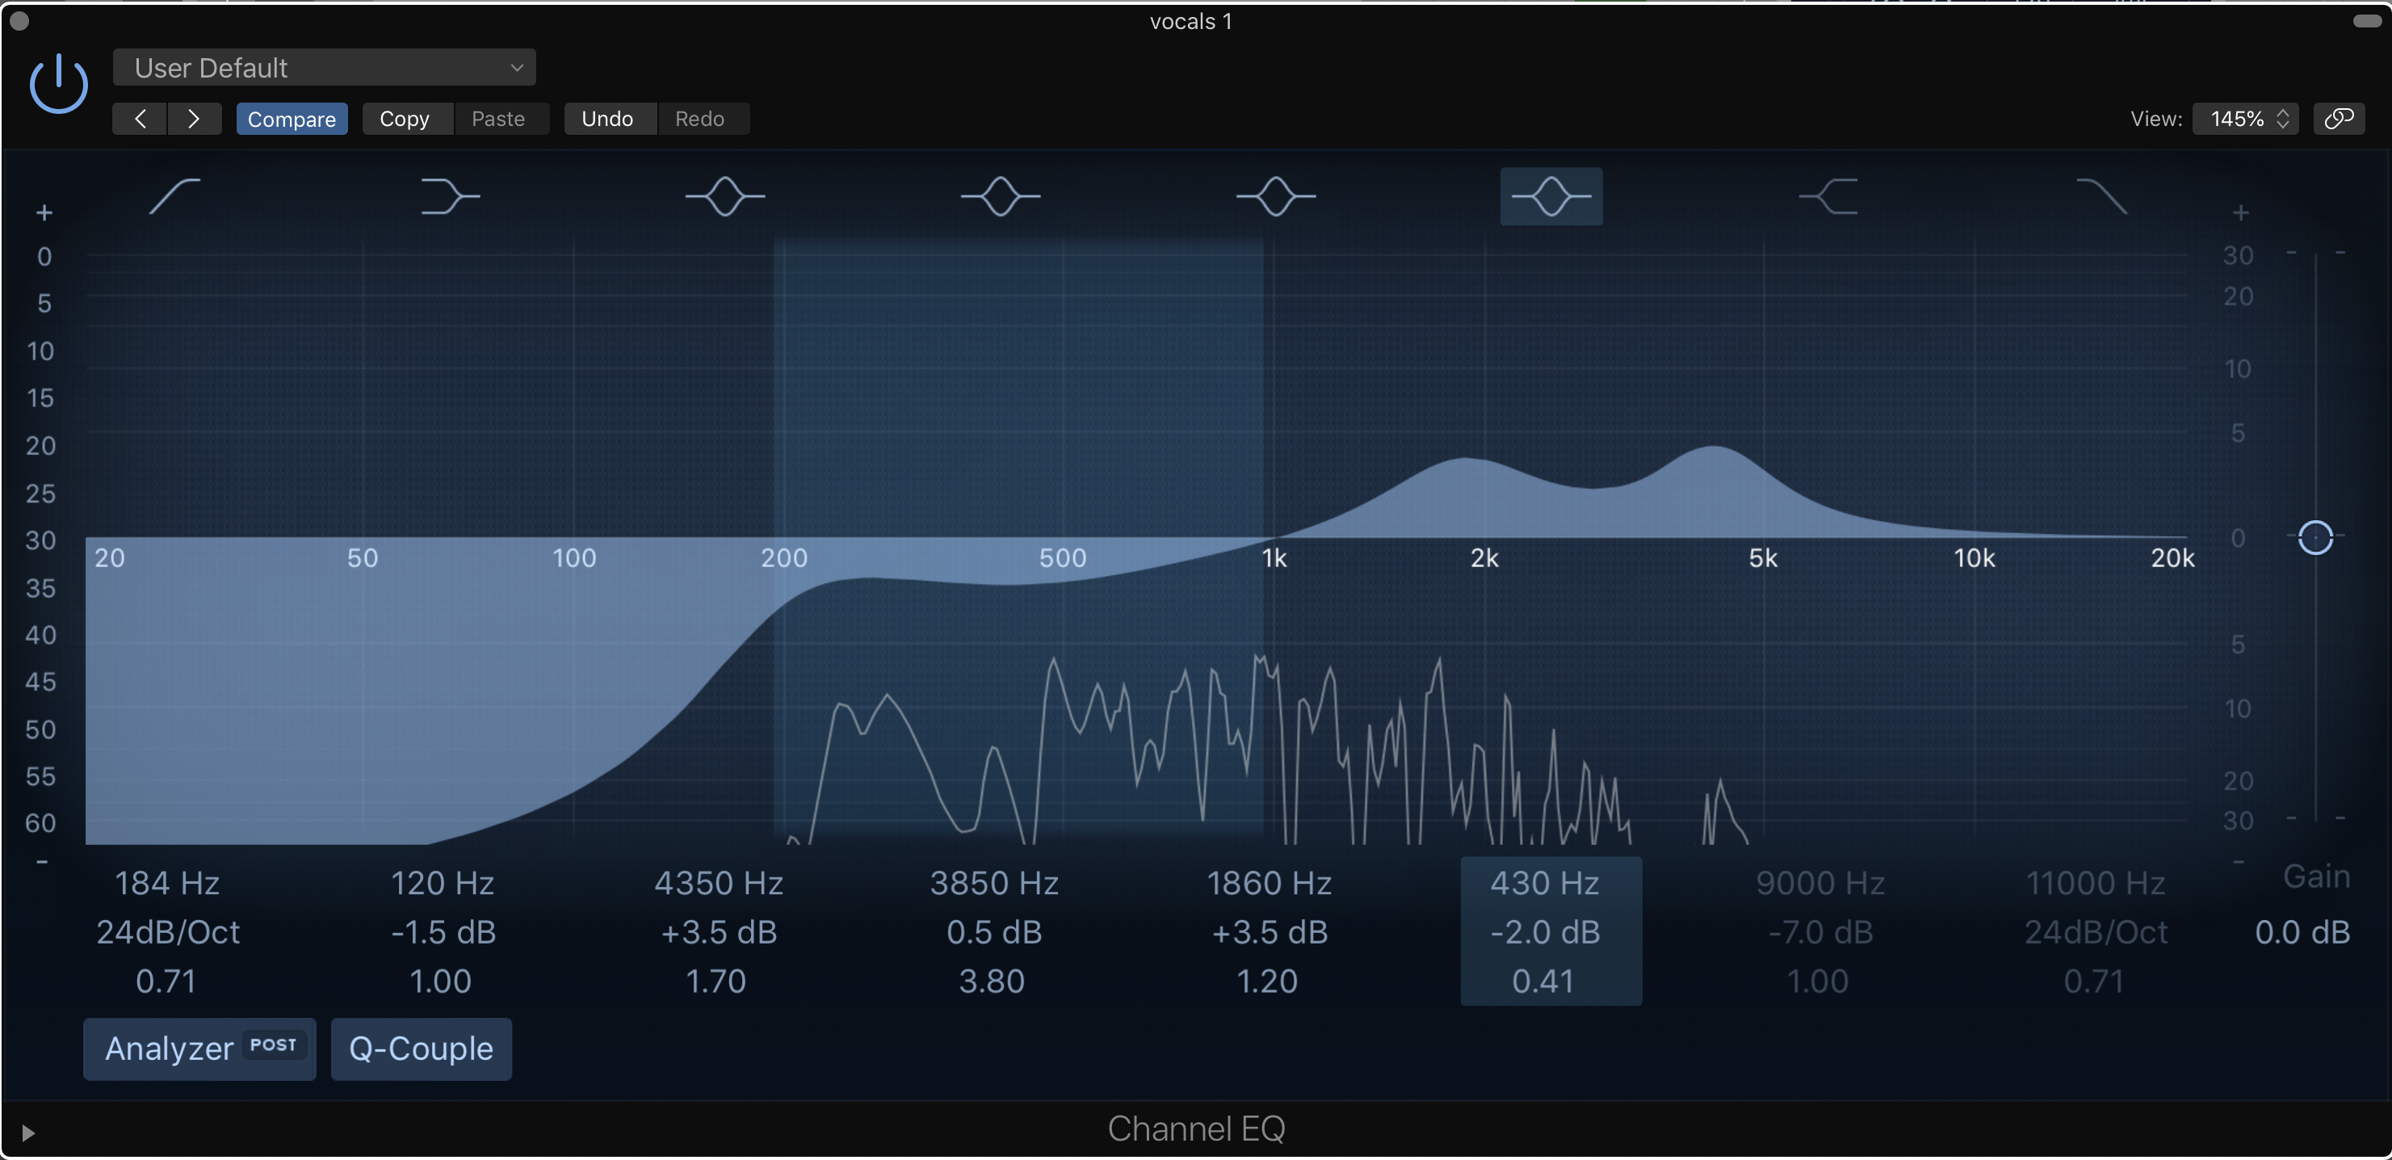The height and width of the screenshot is (1160, 2392).
Task: Select the low-pass 24dB/Oct slope value
Action: point(2096,931)
